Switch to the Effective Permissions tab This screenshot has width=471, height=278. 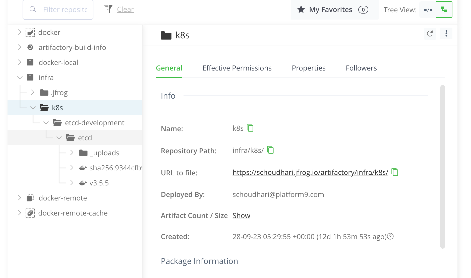click(237, 68)
